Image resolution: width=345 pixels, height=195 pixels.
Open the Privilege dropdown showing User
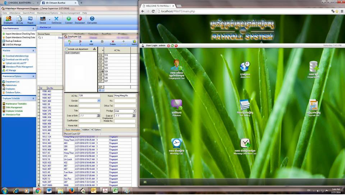134,111
